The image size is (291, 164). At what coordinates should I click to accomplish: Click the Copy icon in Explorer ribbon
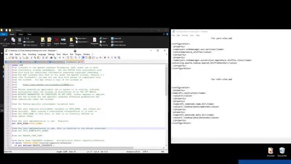click(13, 41)
